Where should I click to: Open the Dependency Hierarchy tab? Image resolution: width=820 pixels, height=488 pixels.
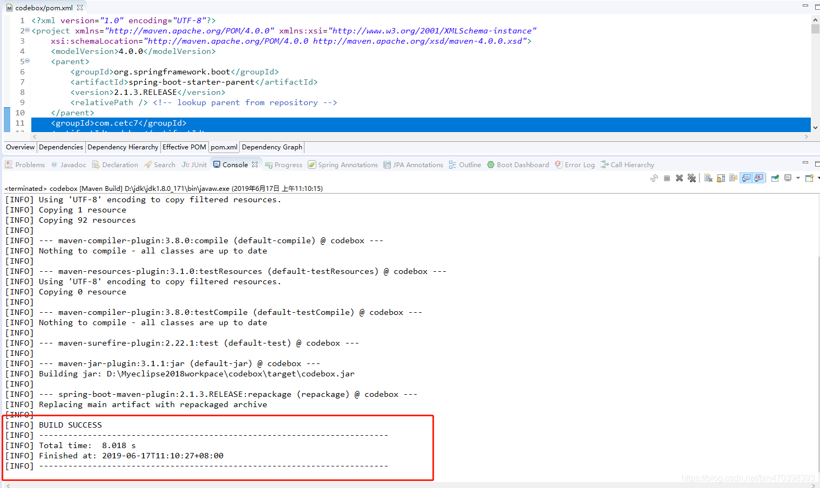(123, 147)
